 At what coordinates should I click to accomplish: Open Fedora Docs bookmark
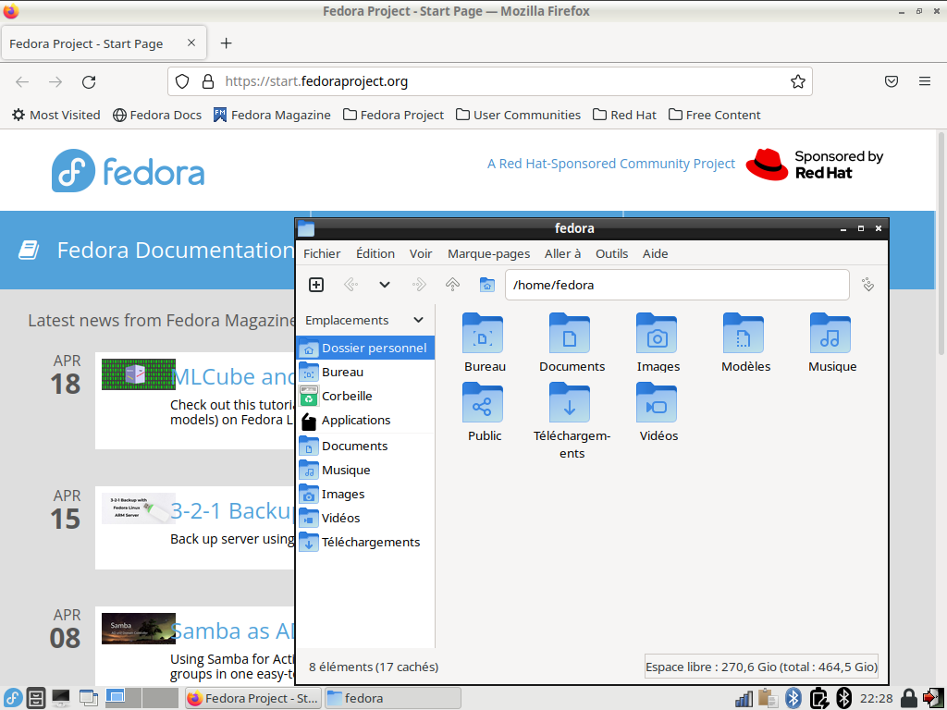[x=157, y=115]
